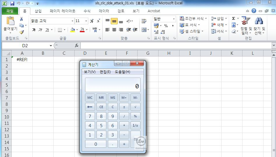Click the Select All corner button
The width and height of the screenshot is (276, 157).
(x=6, y=53)
